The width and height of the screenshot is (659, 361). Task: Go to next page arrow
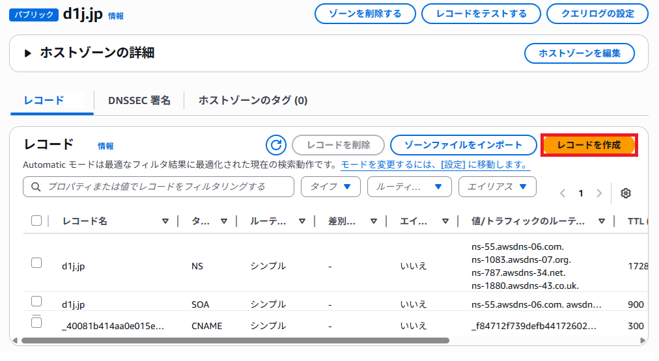point(599,193)
